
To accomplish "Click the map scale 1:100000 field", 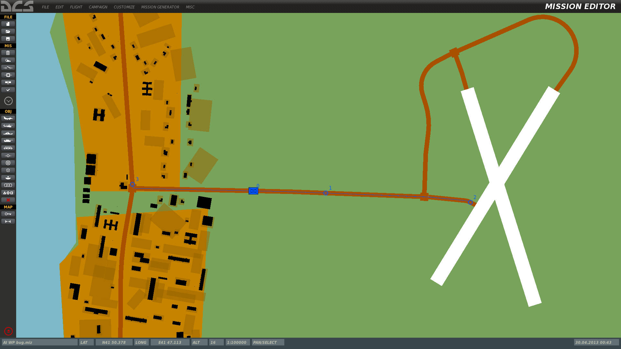I will point(238,343).
